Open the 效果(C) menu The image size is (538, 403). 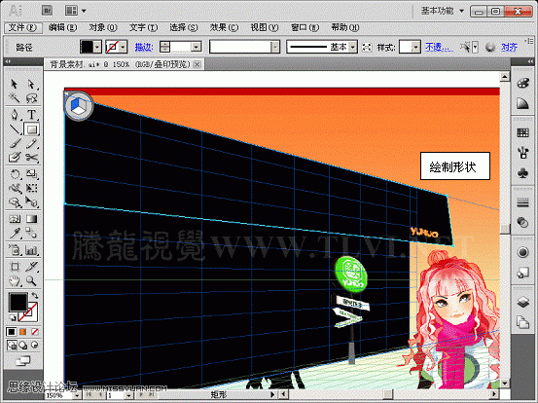224,28
